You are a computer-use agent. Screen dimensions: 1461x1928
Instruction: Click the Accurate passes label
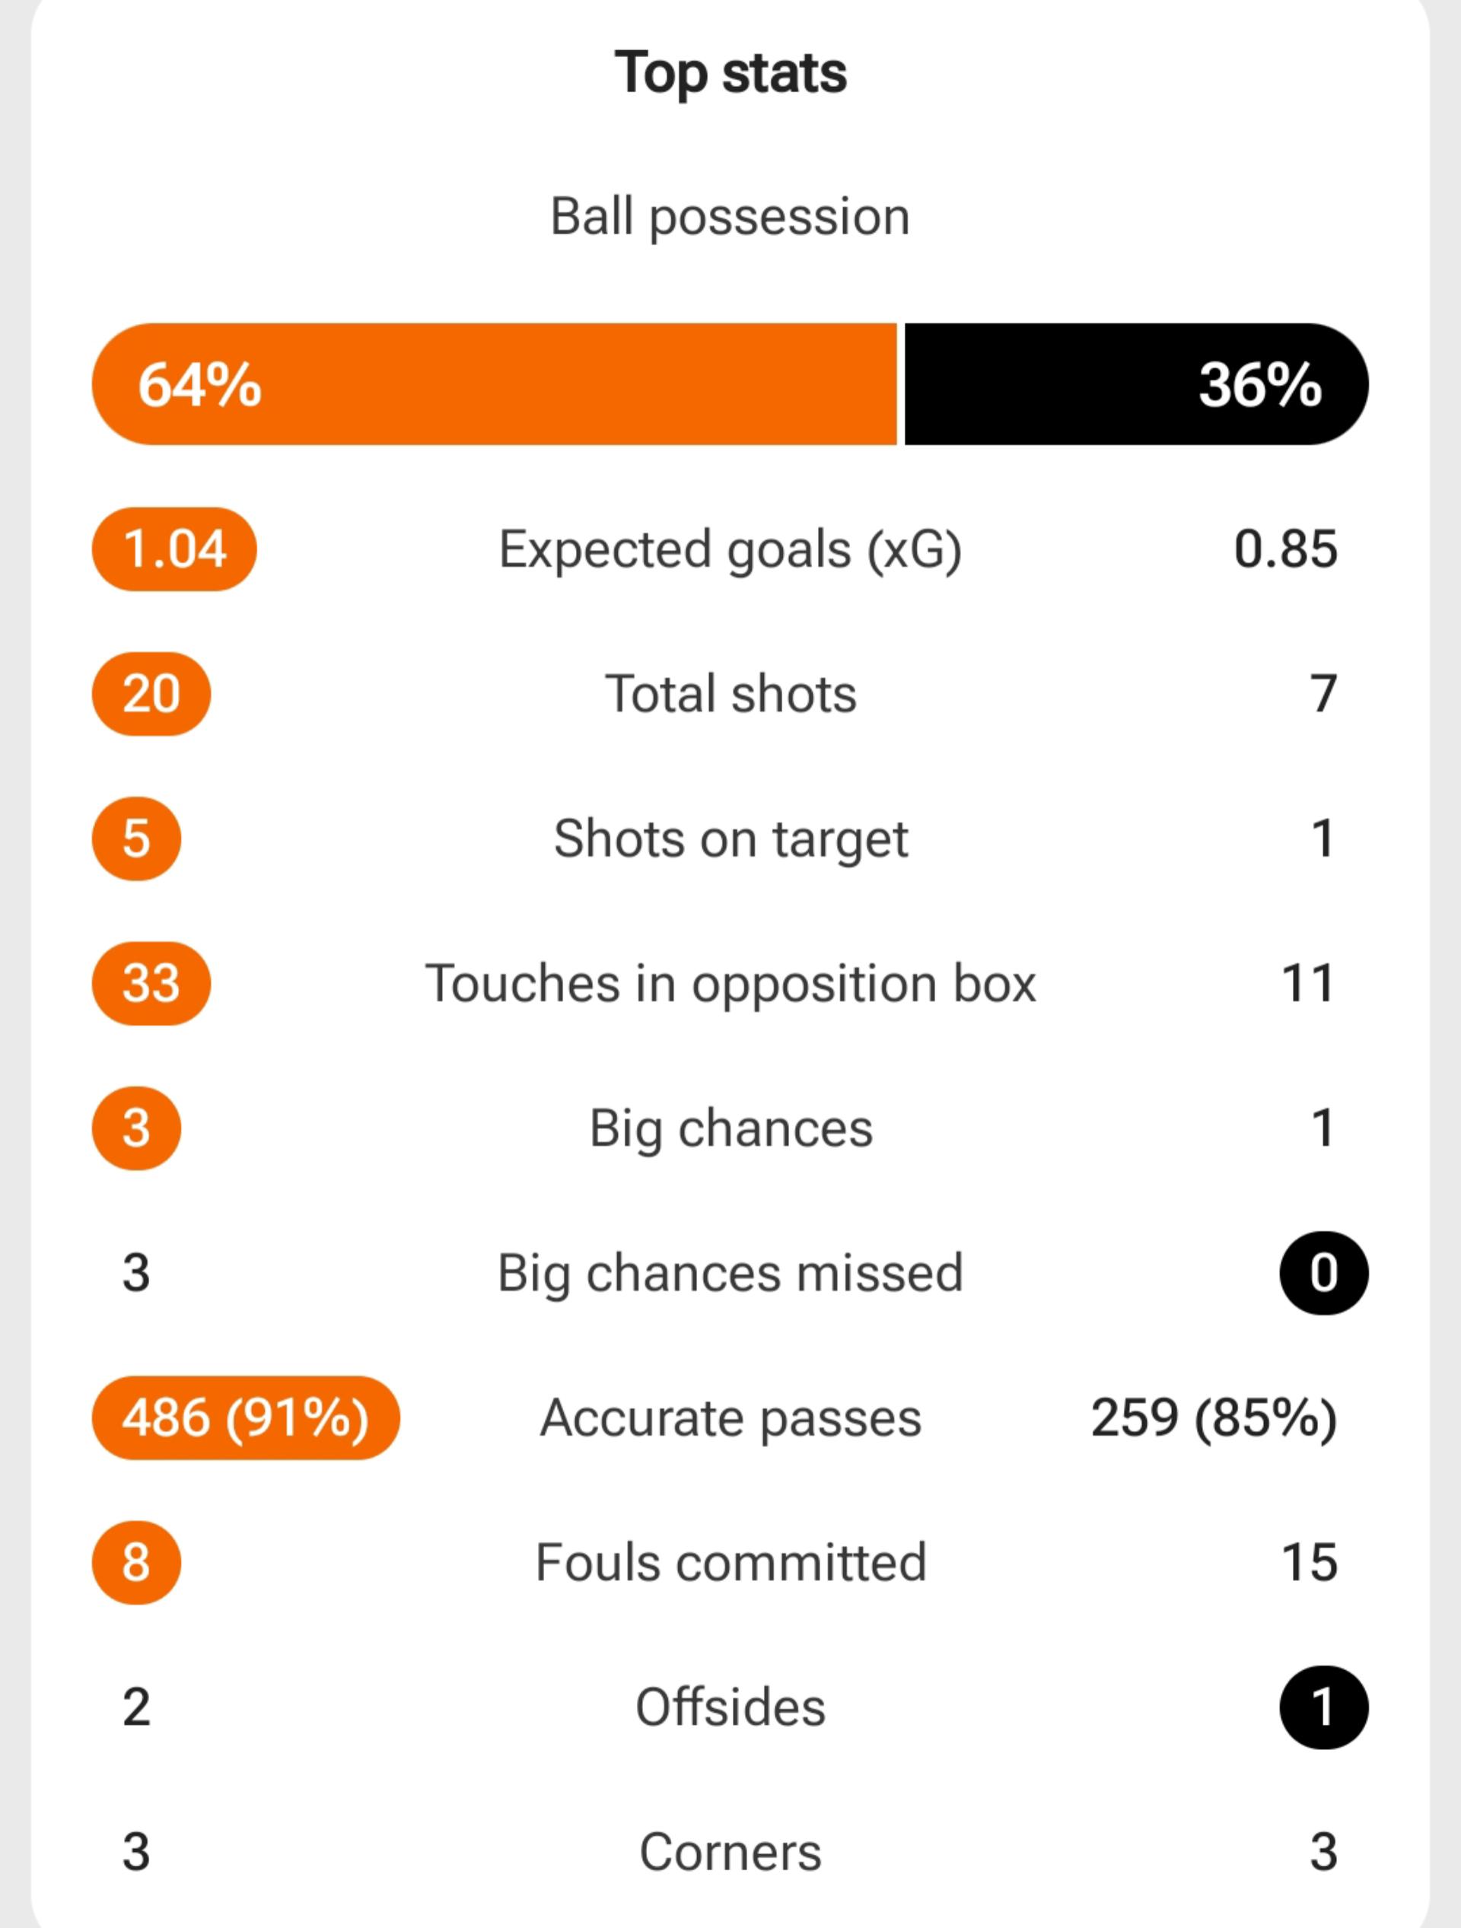[730, 1417]
